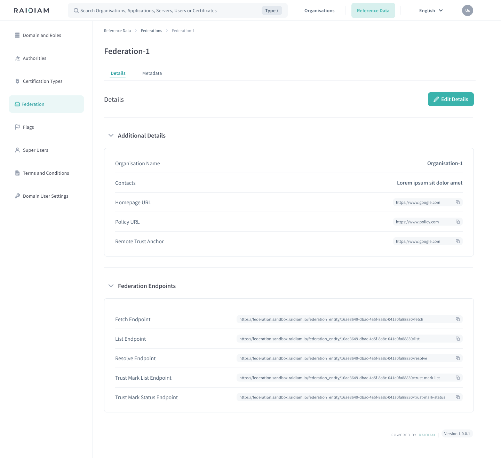501x458 pixels.
Task: Copy the Homepage URL value
Action: [x=458, y=202]
